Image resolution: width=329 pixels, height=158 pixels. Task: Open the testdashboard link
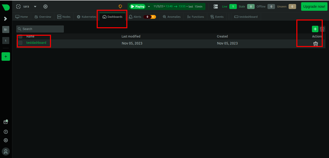coord(36,43)
